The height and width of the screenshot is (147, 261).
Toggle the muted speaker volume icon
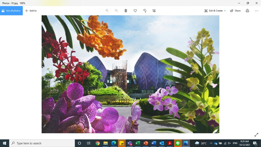(229, 143)
